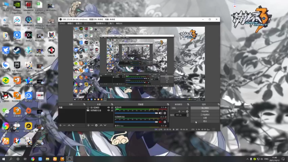The image size is (288, 162).
Task: Open video capture device audio settings gear
Action: tap(165, 122)
